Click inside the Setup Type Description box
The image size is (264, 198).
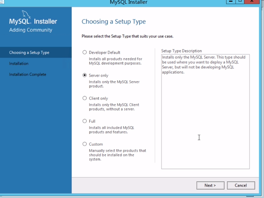pos(205,111)
